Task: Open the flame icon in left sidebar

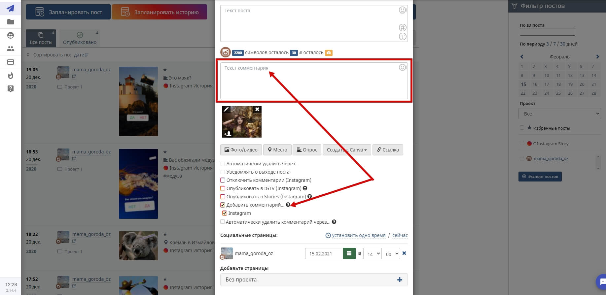Action: pos(11,76)
